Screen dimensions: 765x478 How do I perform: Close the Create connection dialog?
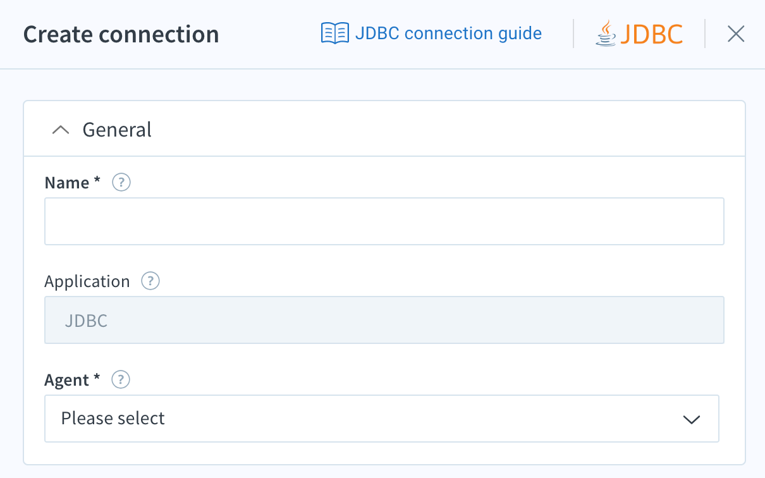(735, 34)
